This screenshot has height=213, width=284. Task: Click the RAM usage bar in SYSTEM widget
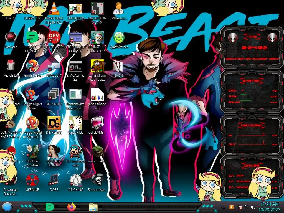click(243, 95)
